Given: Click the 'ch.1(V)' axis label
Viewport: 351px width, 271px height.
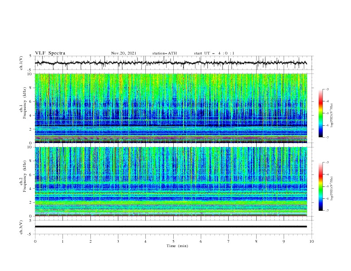Looking at the screenshot, I should (x=21, y=63).
